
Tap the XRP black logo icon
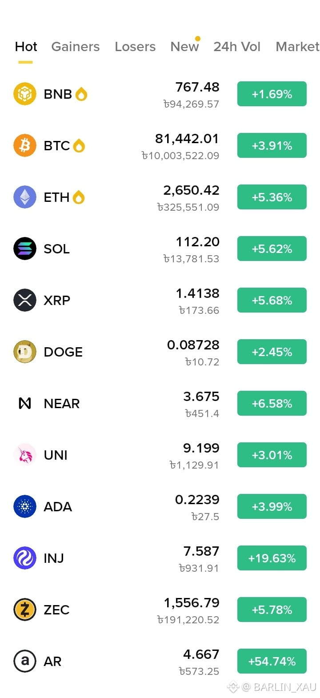(25, 300)
